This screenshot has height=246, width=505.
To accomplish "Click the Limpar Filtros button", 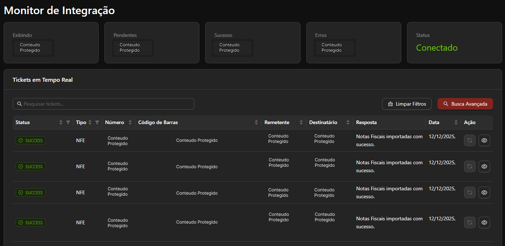I will coord(407,104).
